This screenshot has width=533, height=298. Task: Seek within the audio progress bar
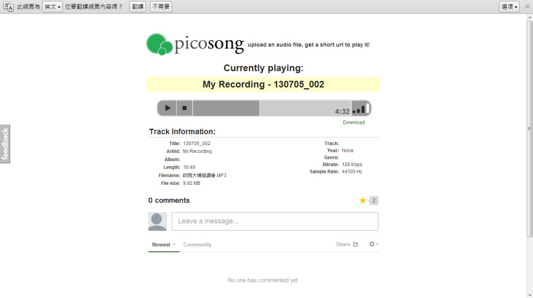tap(271, 108)
